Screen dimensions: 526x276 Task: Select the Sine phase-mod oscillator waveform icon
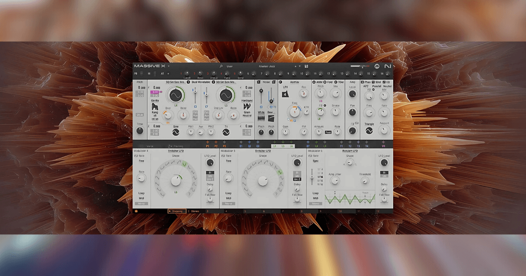tap(176, 132)
